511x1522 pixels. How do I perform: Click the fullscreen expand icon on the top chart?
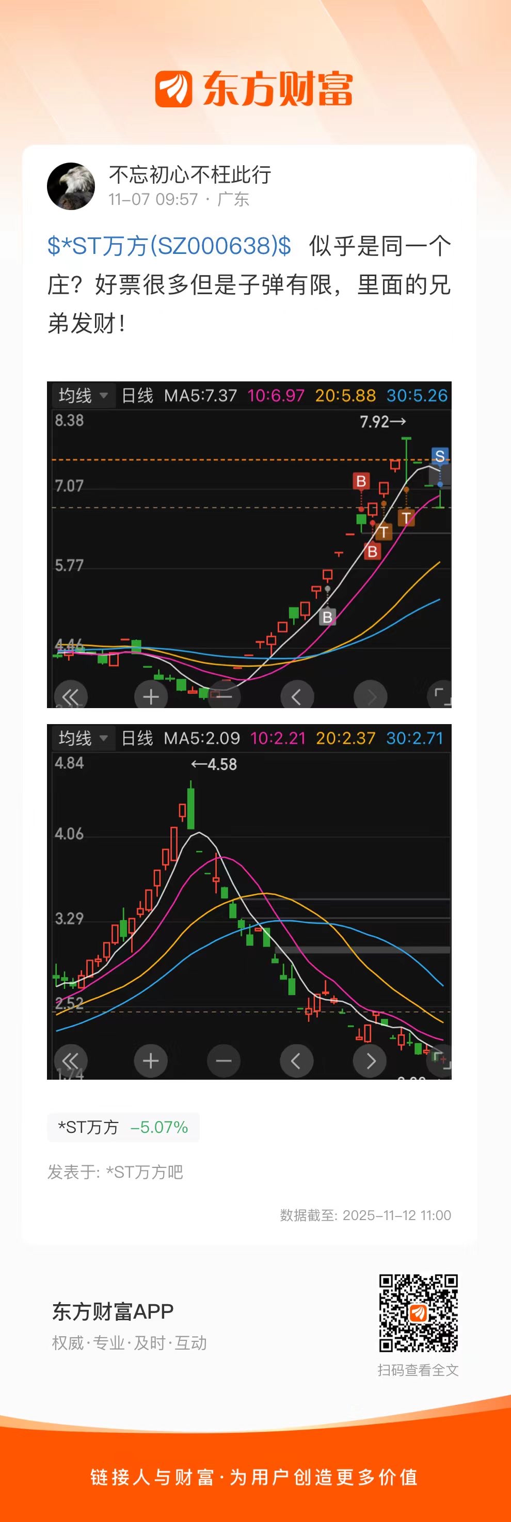pyautogui.click(x=441, y=697)
